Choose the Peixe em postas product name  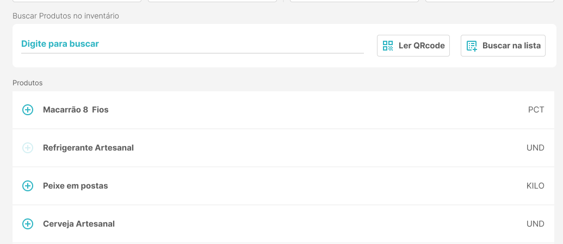76,186
